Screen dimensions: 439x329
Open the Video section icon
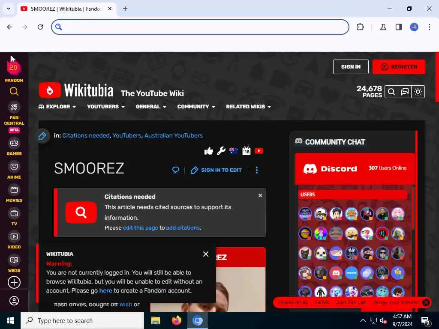pyautogui.click(x=14, y=236)
